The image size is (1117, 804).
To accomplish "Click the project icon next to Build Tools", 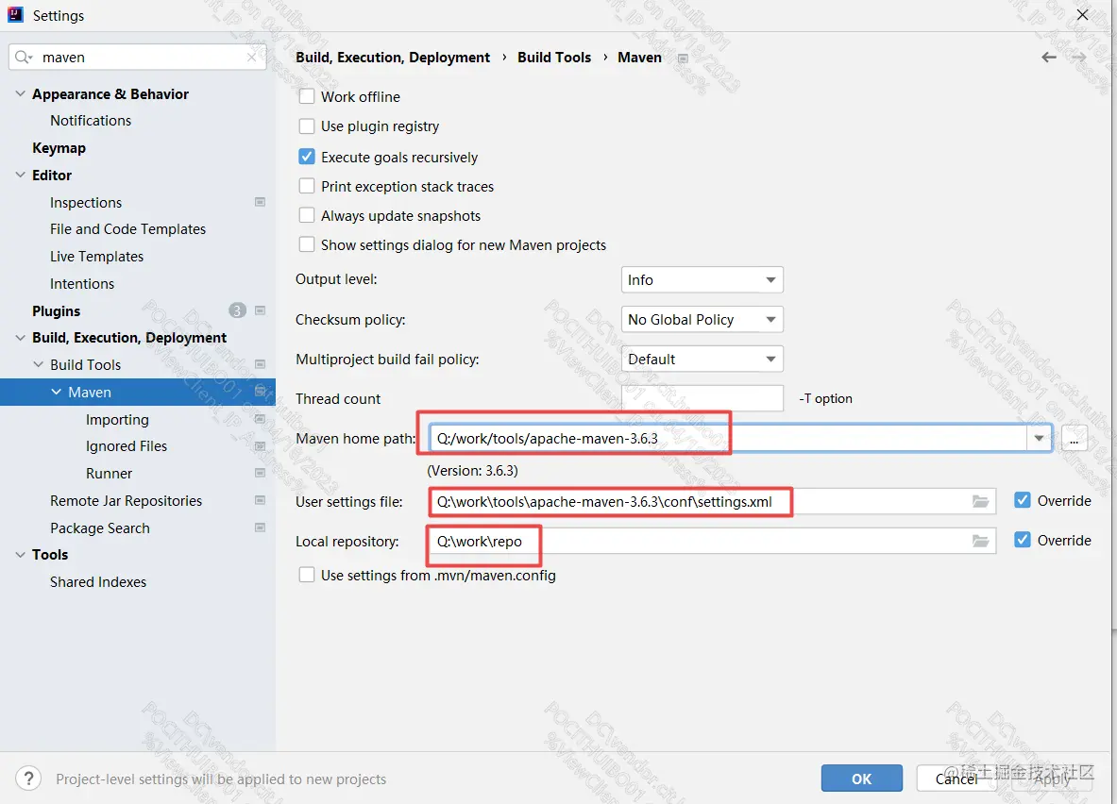I will (x=260, y=364).
